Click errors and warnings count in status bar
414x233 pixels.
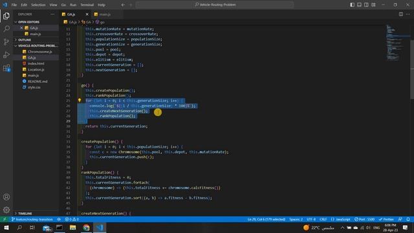[x=72, y=219]
